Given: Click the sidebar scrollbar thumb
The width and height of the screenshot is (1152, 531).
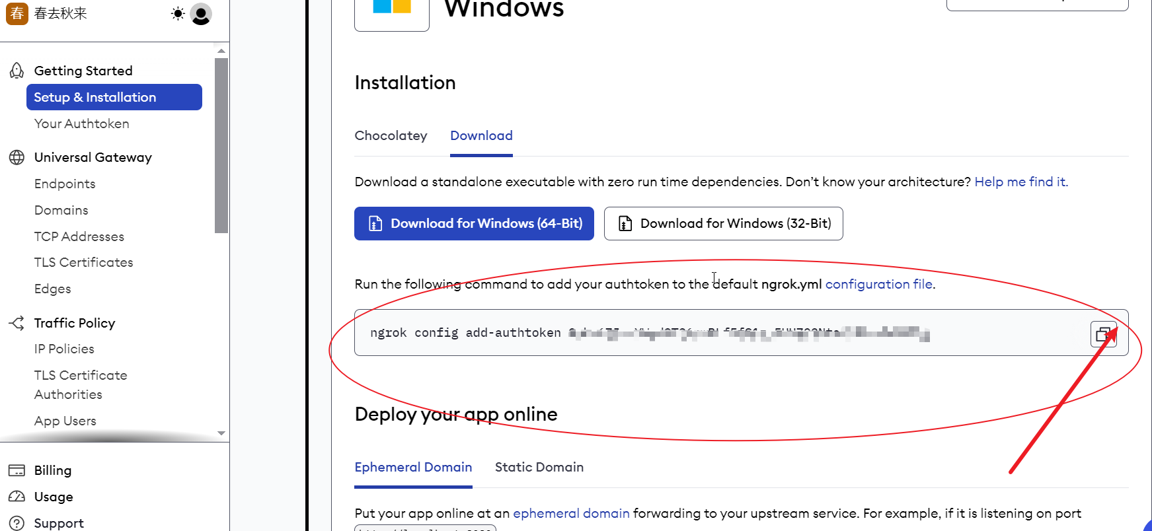Looking at the screenshot, I should pyautogui.click(x=221, y=145).
